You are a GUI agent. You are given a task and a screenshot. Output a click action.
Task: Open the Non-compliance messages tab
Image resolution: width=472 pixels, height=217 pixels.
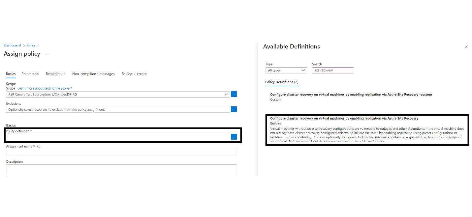[93, 74]
